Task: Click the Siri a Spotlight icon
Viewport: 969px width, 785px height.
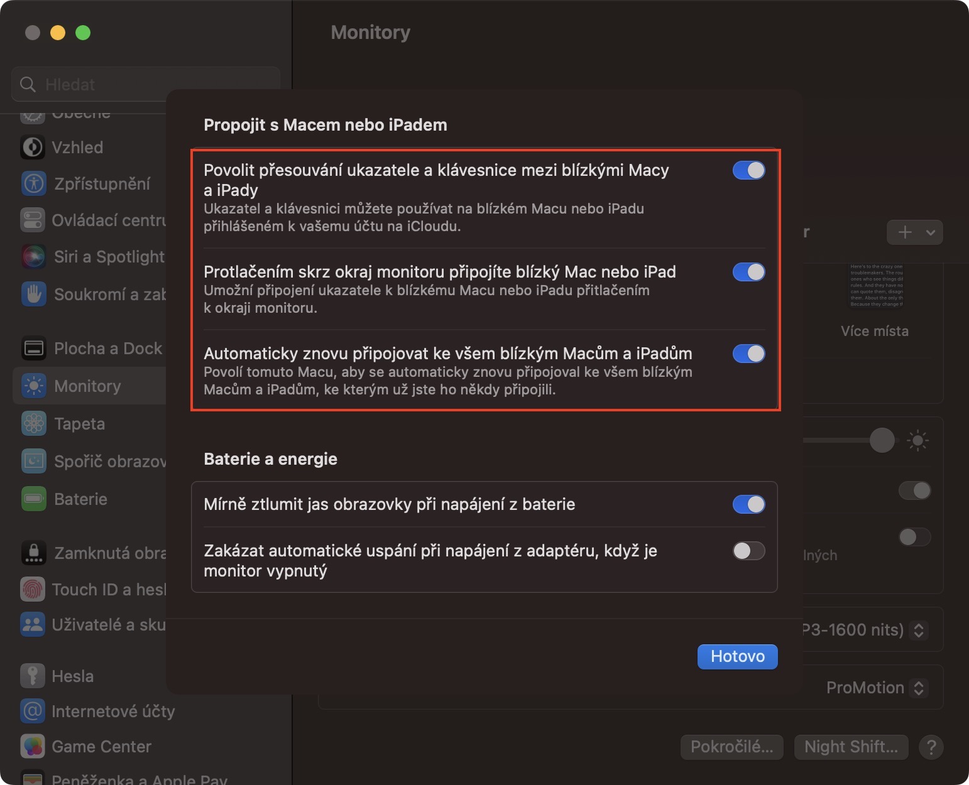Action: coord(33,257)
